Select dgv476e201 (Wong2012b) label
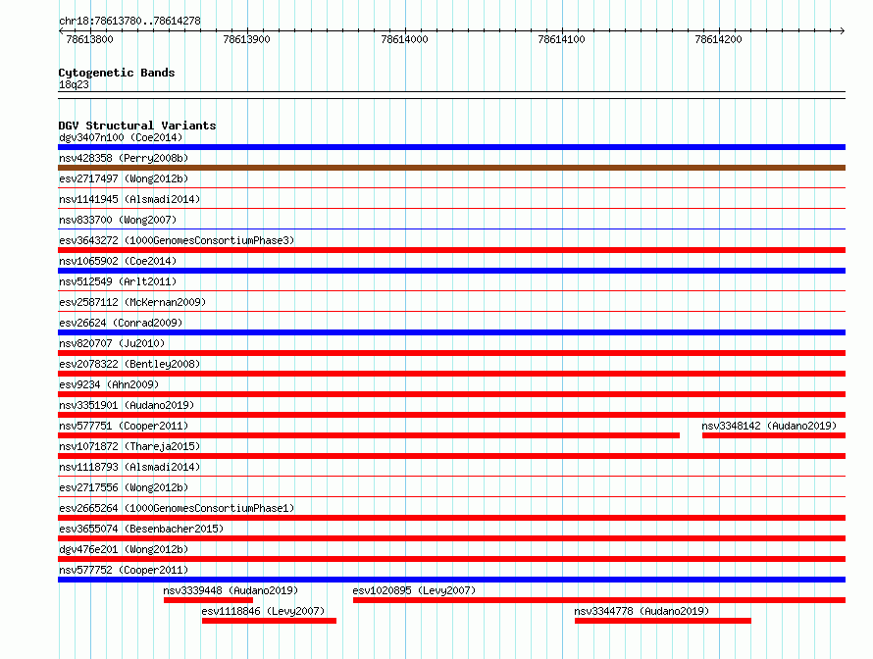 124,549
